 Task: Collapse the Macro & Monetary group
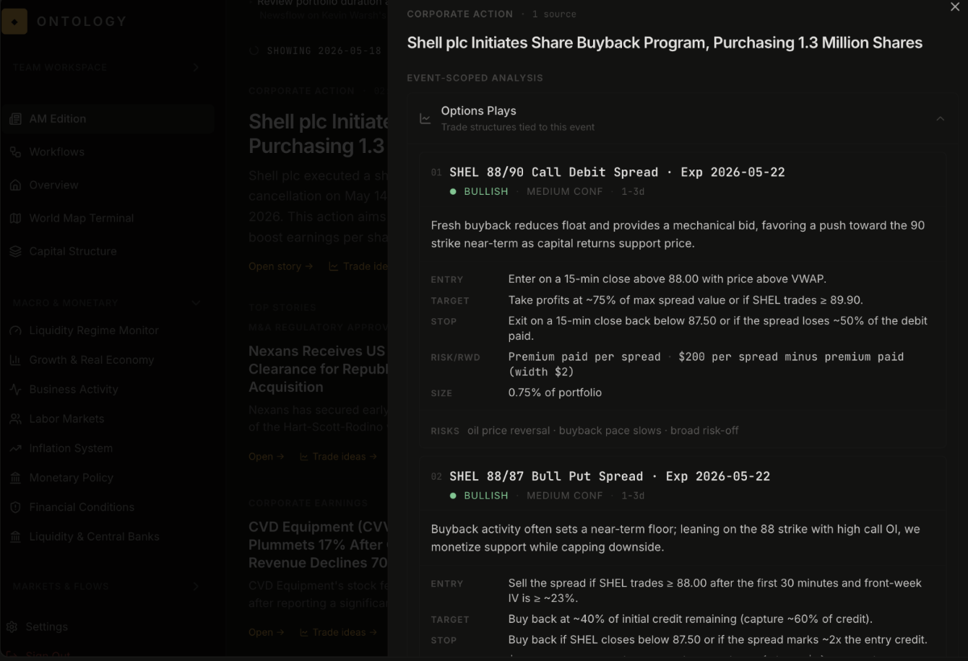coord(196,302)
